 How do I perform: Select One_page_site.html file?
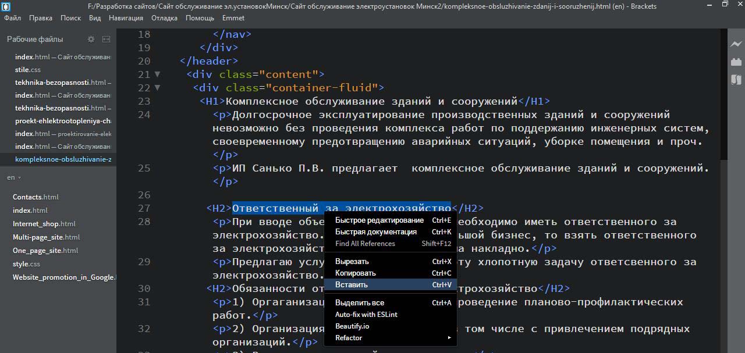click(45, 251)
